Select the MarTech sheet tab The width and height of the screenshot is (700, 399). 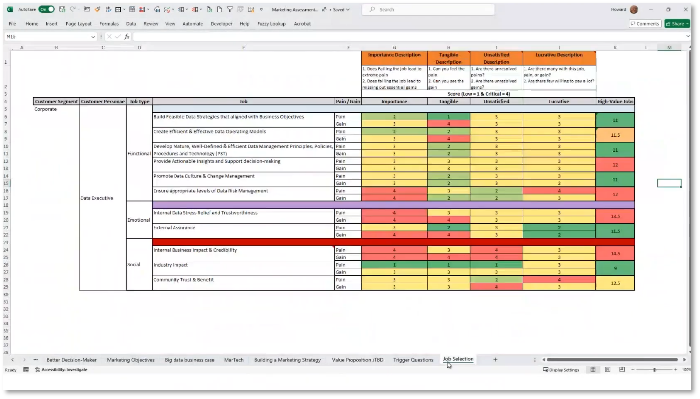tap(234, 360)
